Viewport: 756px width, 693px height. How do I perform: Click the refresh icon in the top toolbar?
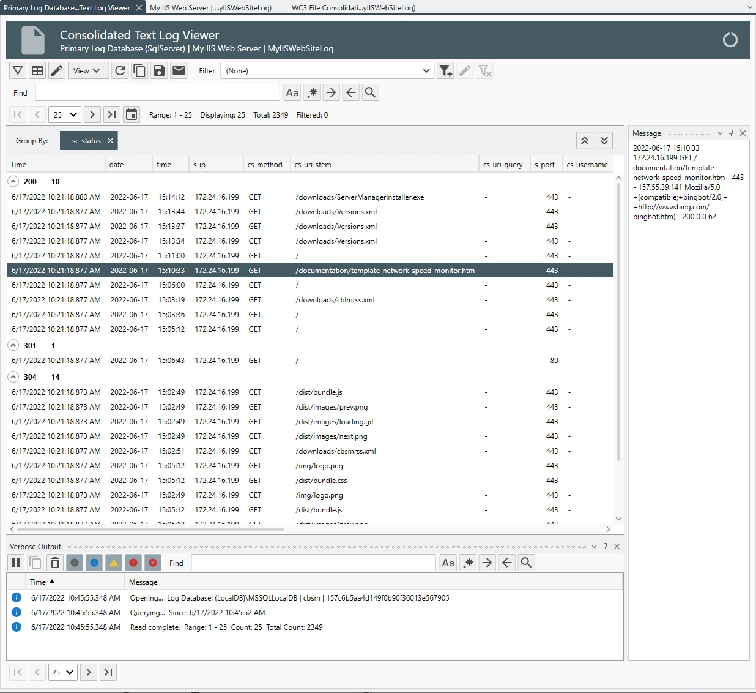(120, 71)
